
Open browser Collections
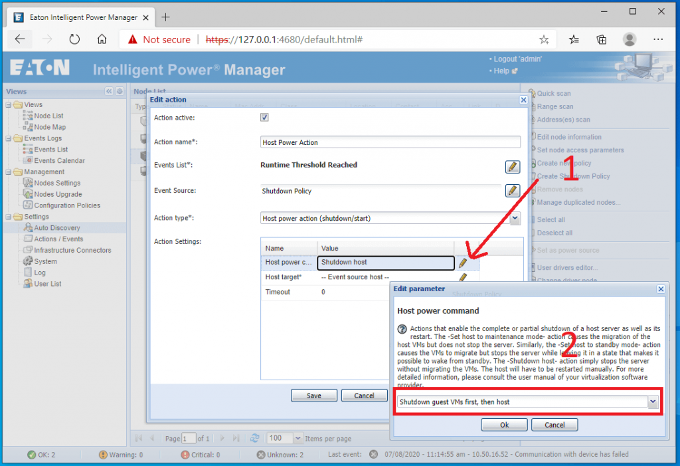click(x=602, y=40)
